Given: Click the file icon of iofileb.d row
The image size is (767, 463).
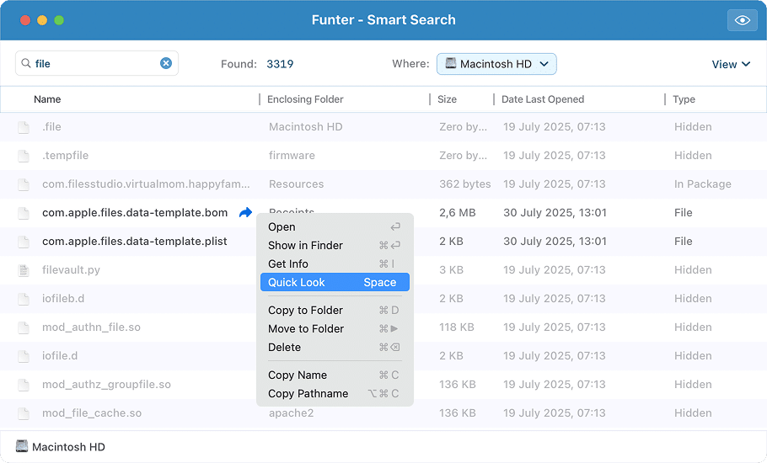Looking at the screenshot, I should [x=23, y=299].
